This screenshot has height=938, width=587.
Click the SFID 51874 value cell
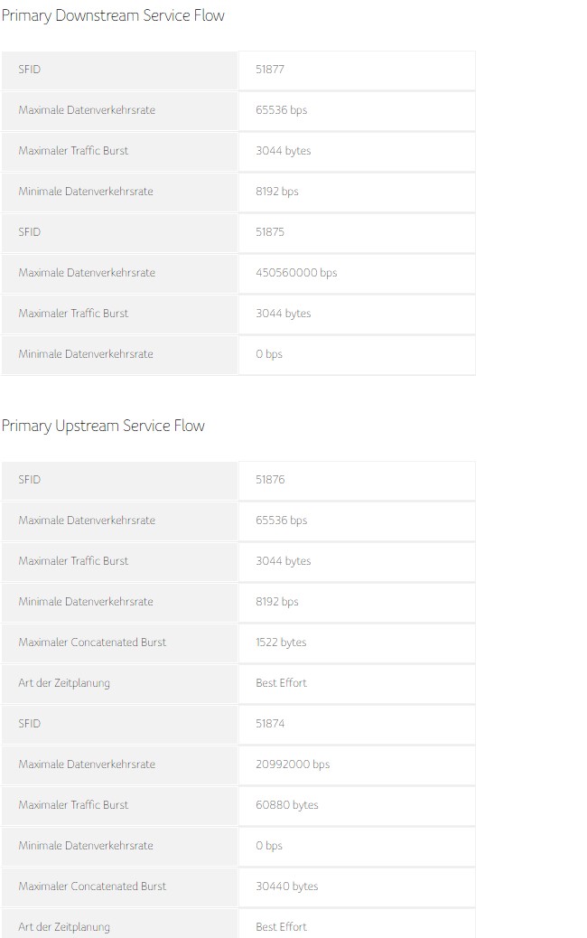coord(357,724)
